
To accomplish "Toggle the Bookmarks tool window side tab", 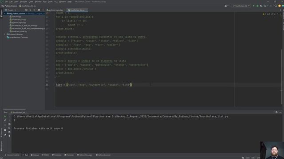I will coord(1,146).
